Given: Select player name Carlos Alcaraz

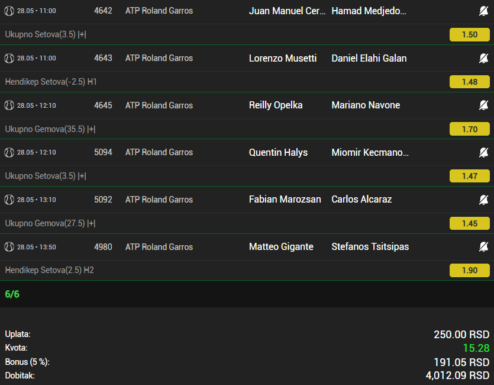Looking at the screenshot, I should coord(361,199).
